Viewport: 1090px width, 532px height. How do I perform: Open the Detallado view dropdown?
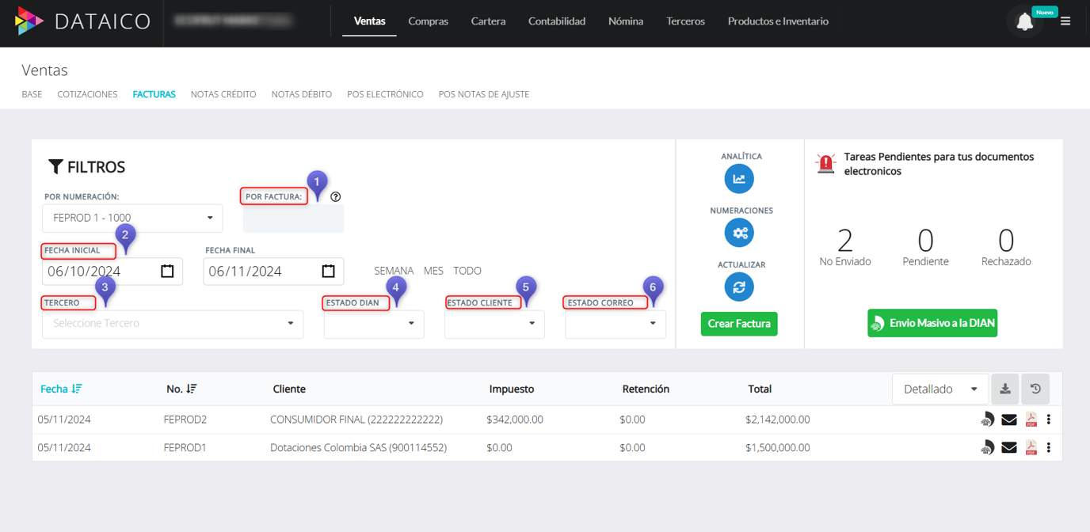pos(939,389)
